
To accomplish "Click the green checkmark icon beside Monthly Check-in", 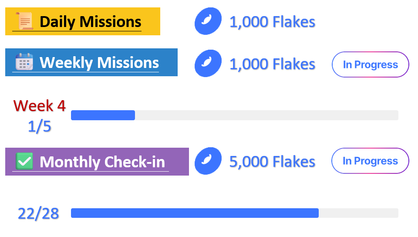I will (x=24, y=161).
